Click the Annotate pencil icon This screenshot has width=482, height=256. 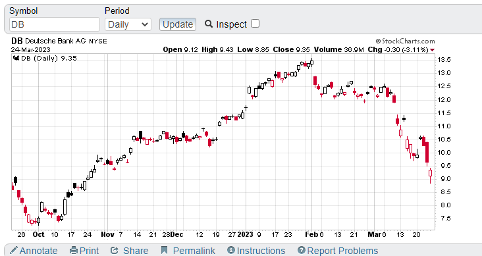[x=14, y=250]
